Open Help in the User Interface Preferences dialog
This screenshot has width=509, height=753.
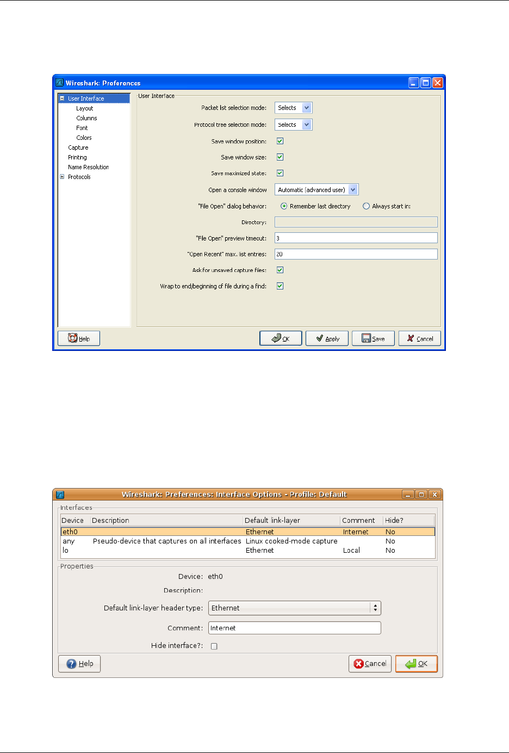79,338
